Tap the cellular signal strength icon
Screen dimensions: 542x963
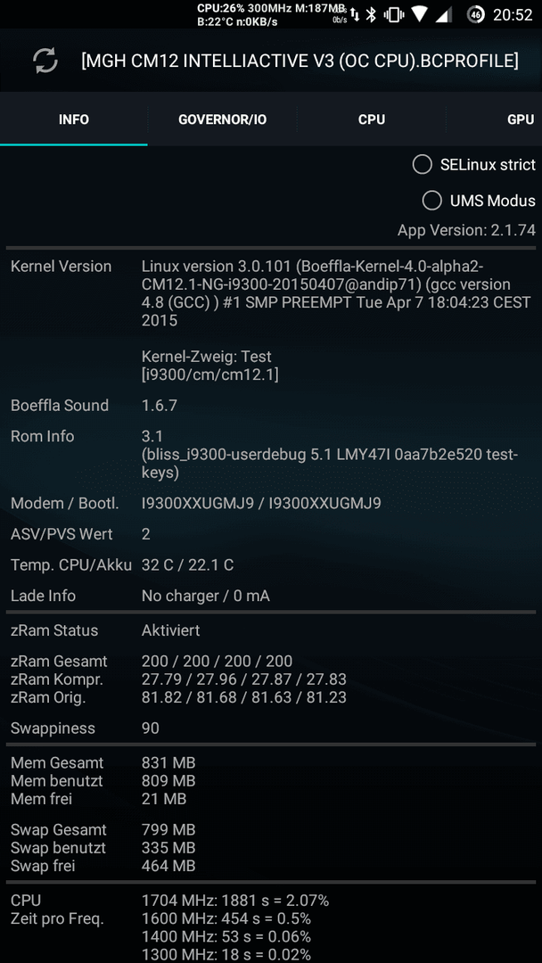[443, 15]
